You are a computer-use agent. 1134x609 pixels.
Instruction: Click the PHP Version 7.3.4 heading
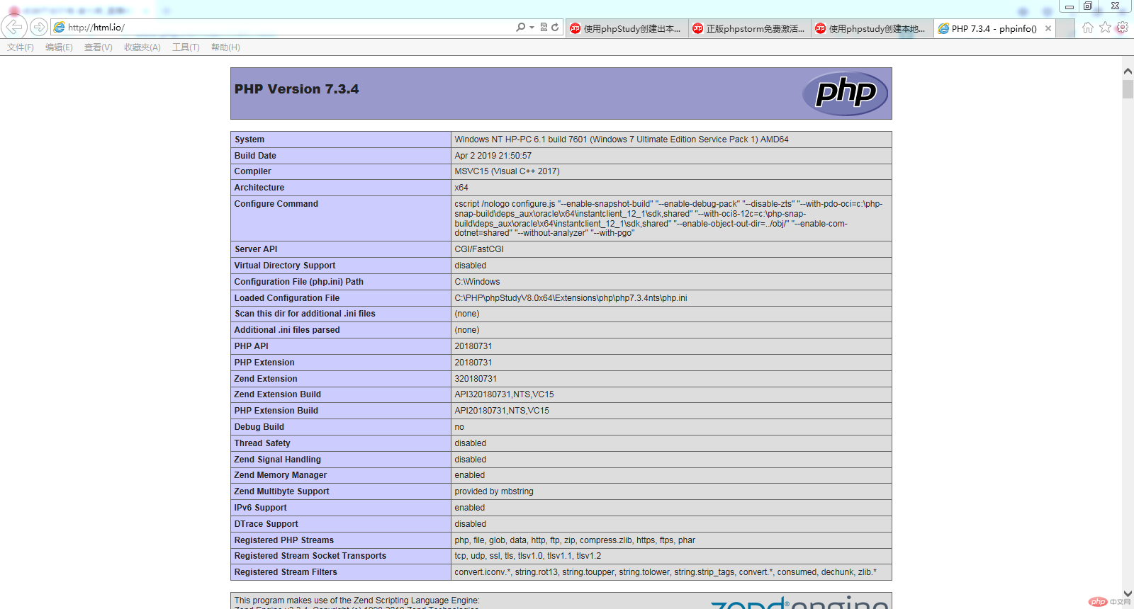[296, 89]
